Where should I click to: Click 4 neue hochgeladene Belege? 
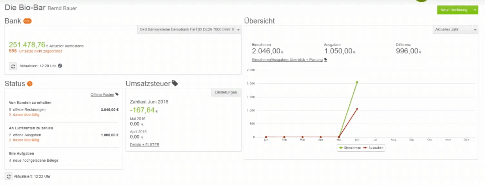[34, 161]
